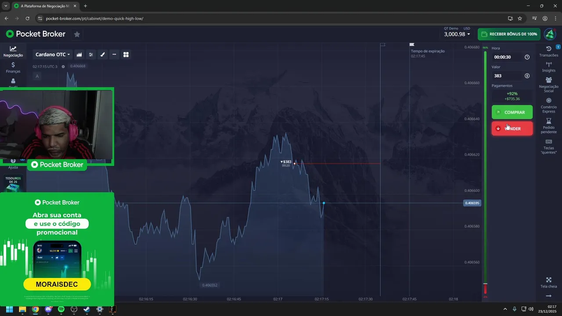The height and width of the screenshot is (316, 562).
Task: Go back in browser history
Action: tap(6, 18)
